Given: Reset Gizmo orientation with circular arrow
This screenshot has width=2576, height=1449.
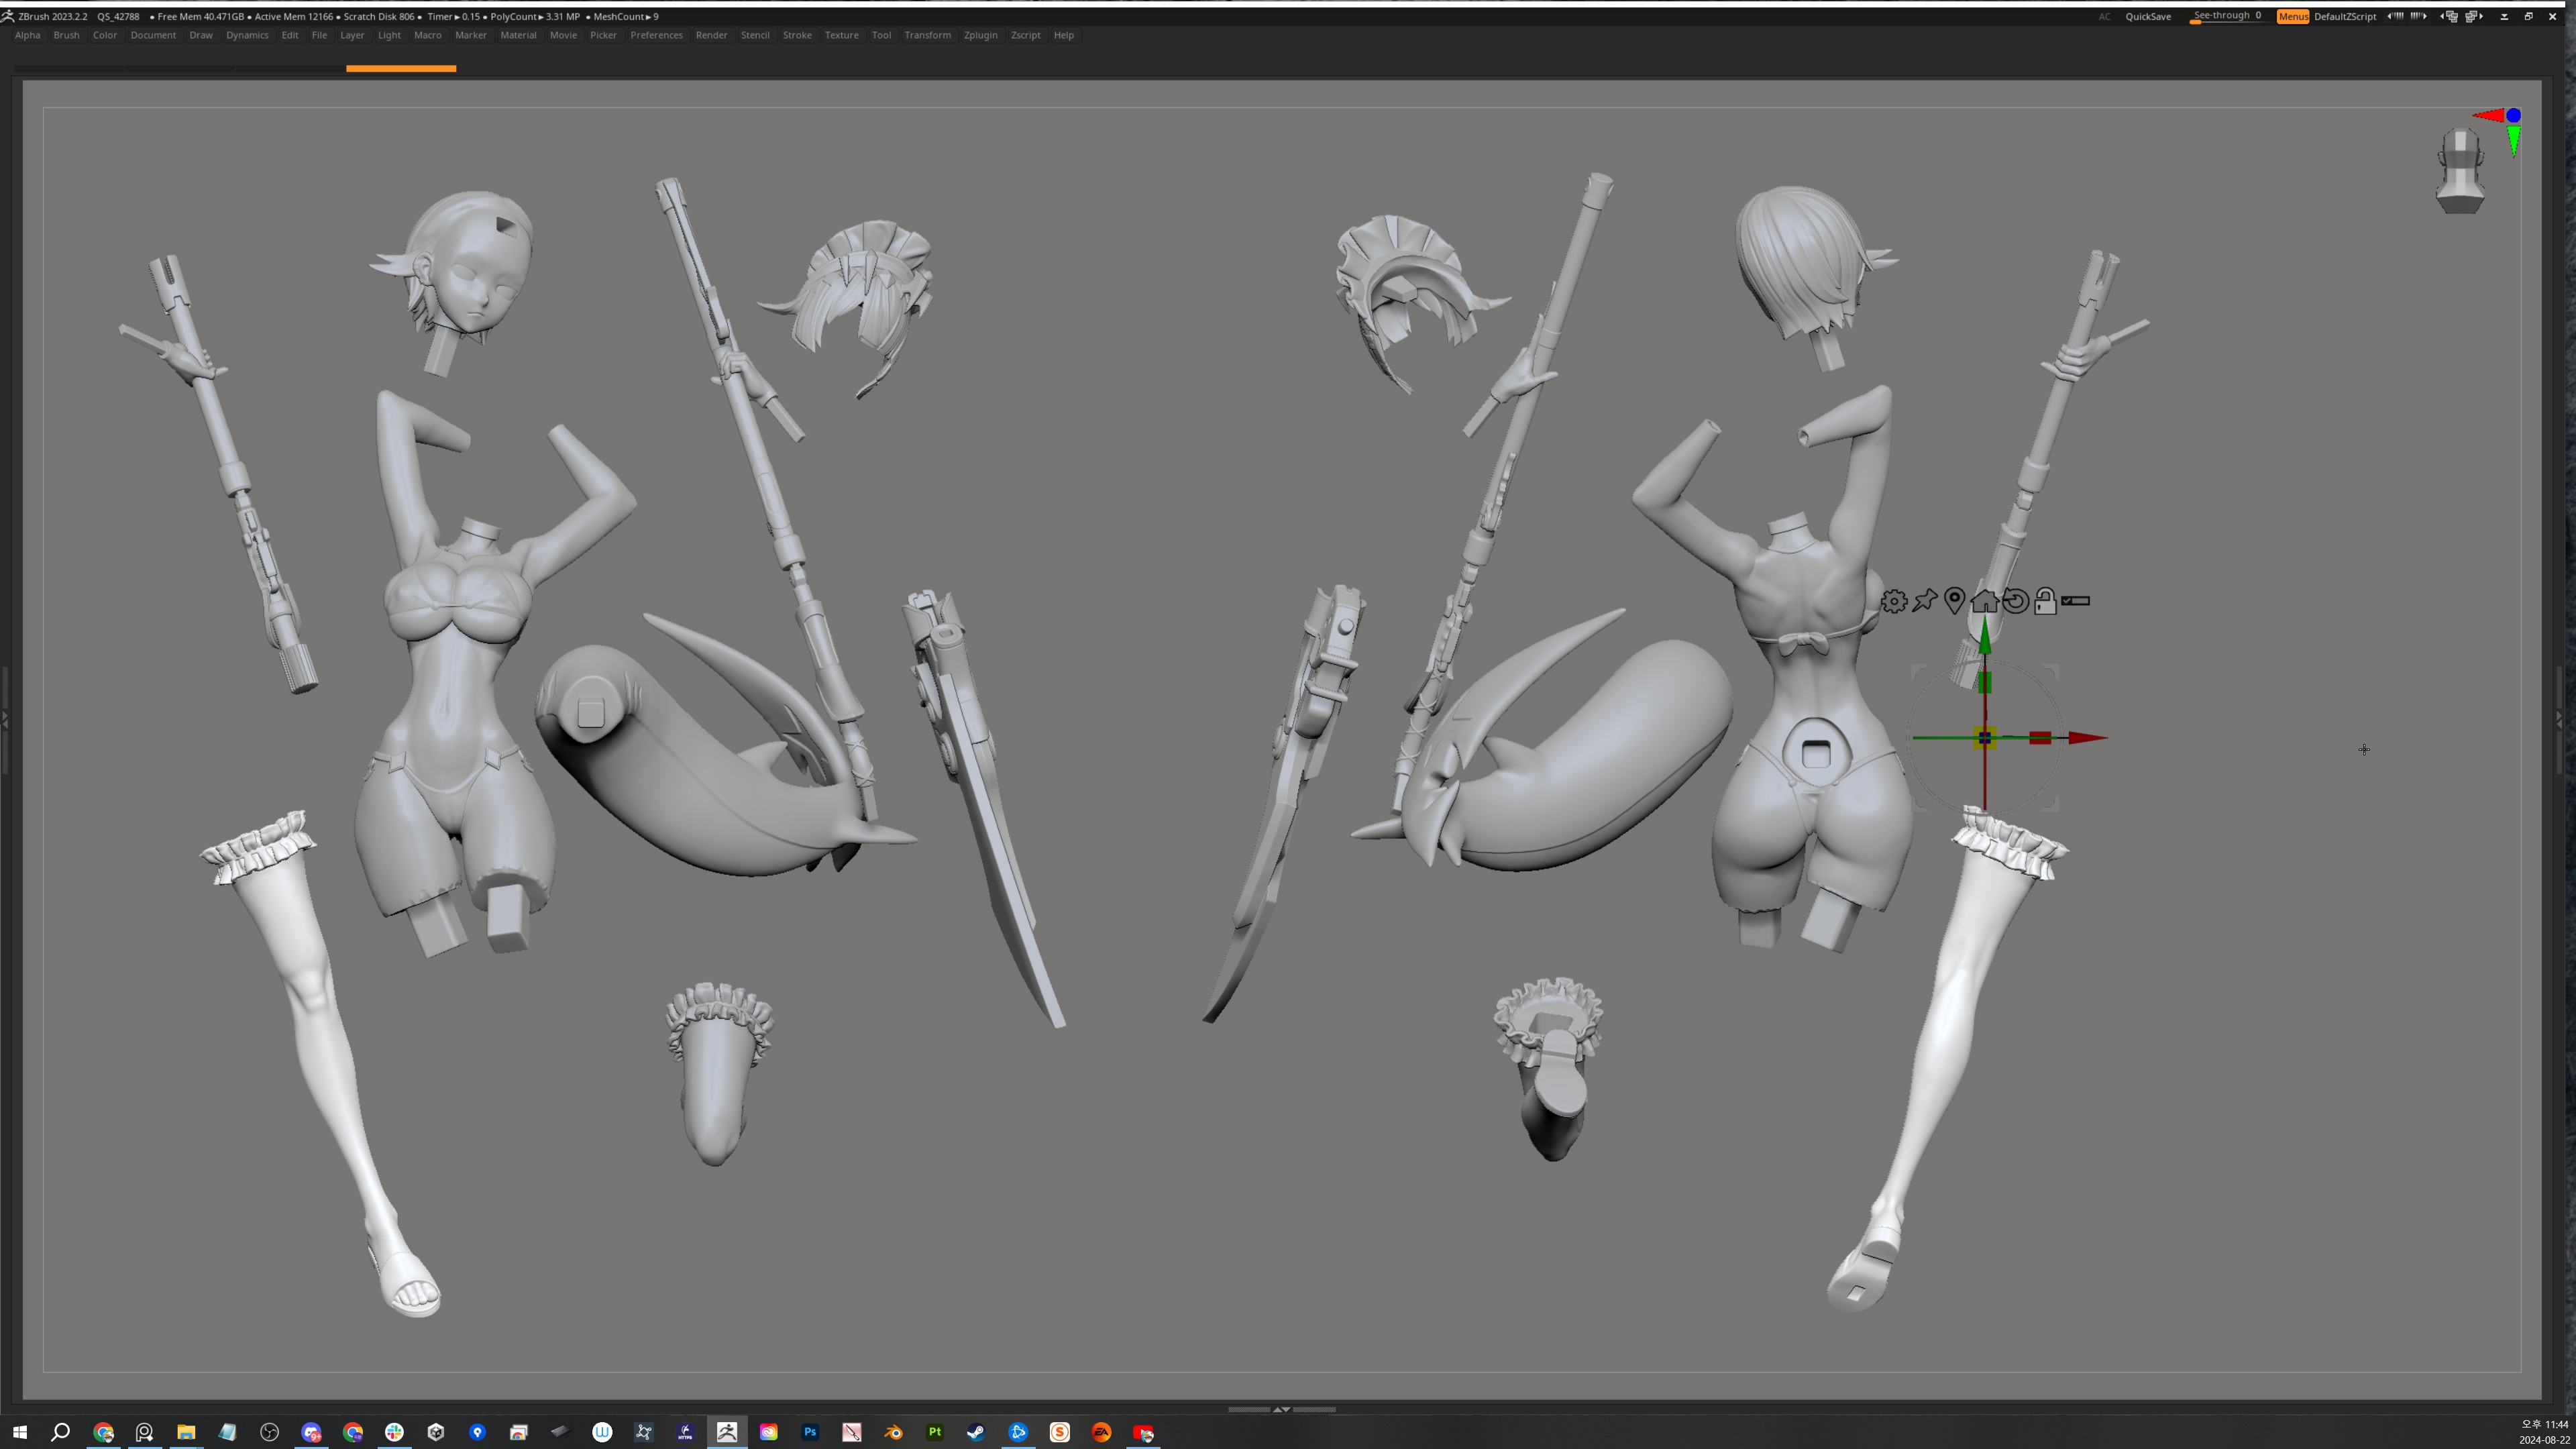Looking at the screenshot, I should pyautogui.click(x=2015, y=601).
